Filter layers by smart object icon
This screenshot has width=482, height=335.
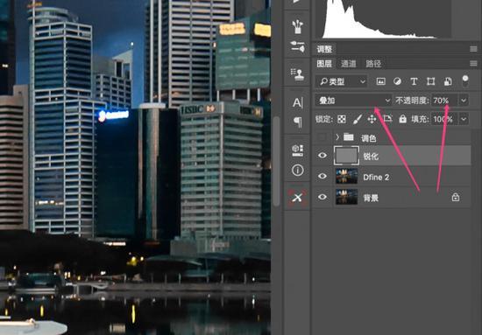click(x=448, y=81)
